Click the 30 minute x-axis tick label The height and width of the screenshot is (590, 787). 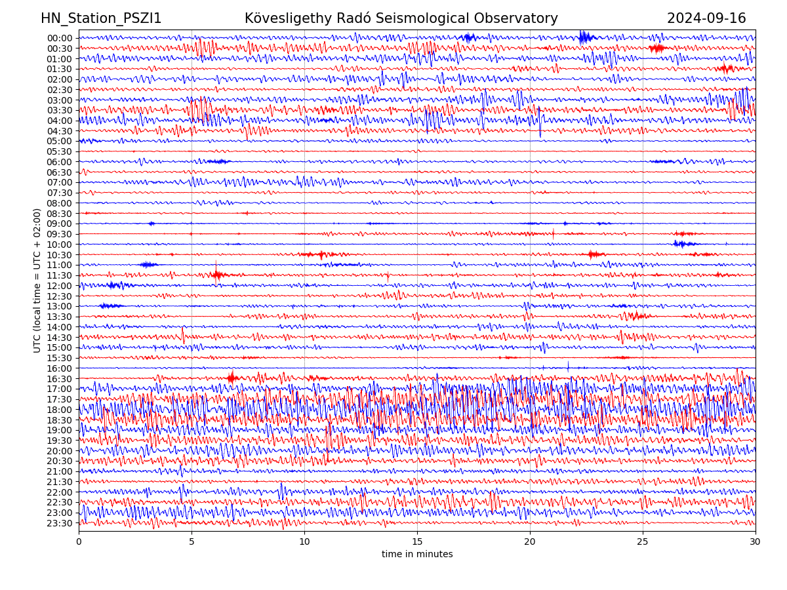756,541
